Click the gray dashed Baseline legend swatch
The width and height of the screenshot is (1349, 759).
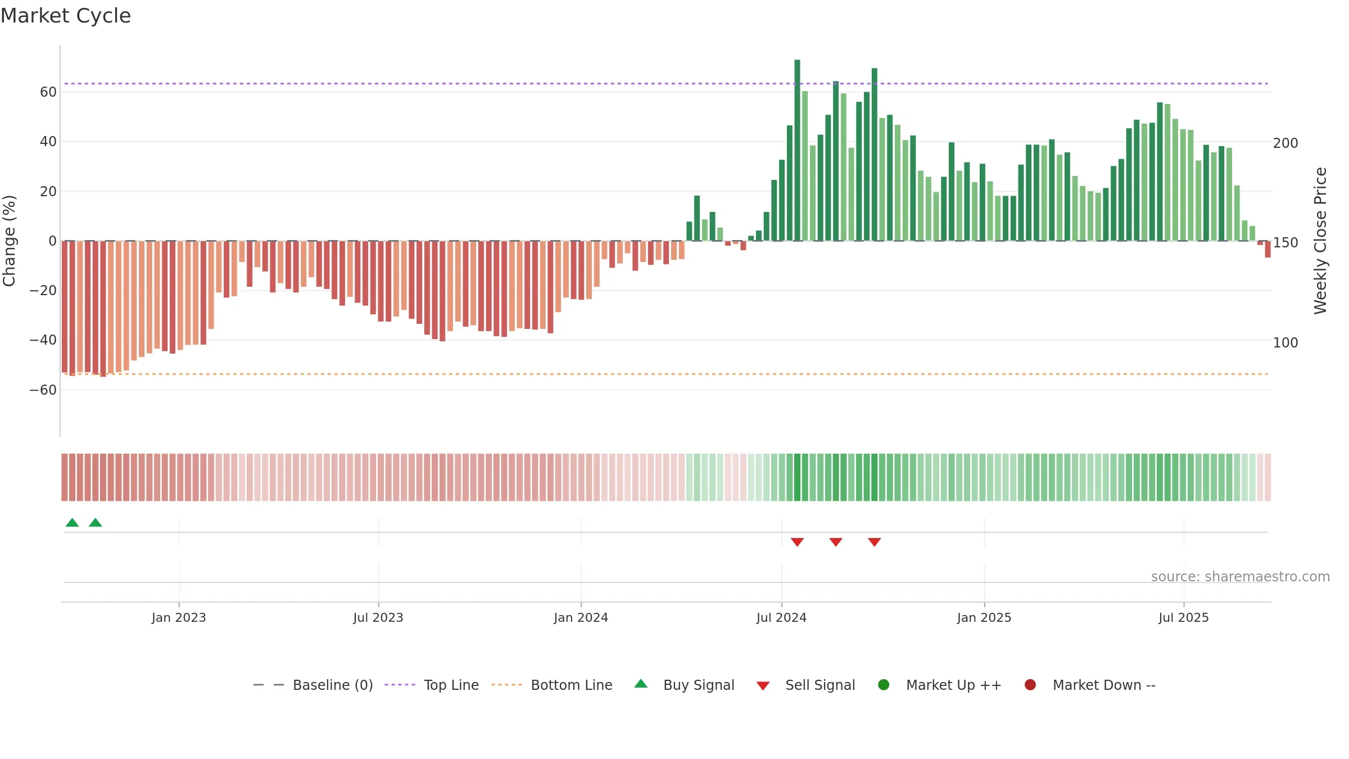269,685
